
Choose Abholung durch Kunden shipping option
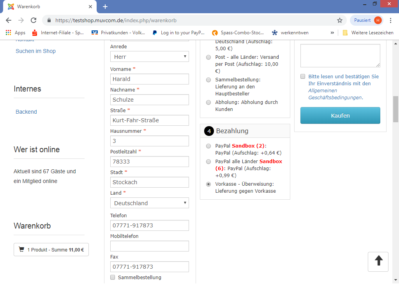pyautogui.click(x=208, y=102)
